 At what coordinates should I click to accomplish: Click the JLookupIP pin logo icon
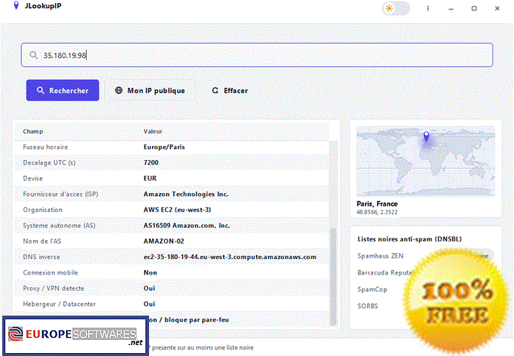pos(15,6)
